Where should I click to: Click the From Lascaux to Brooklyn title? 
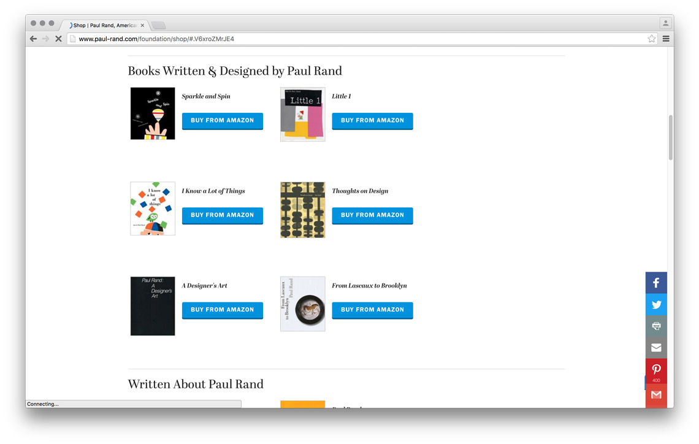click(370, 285)
